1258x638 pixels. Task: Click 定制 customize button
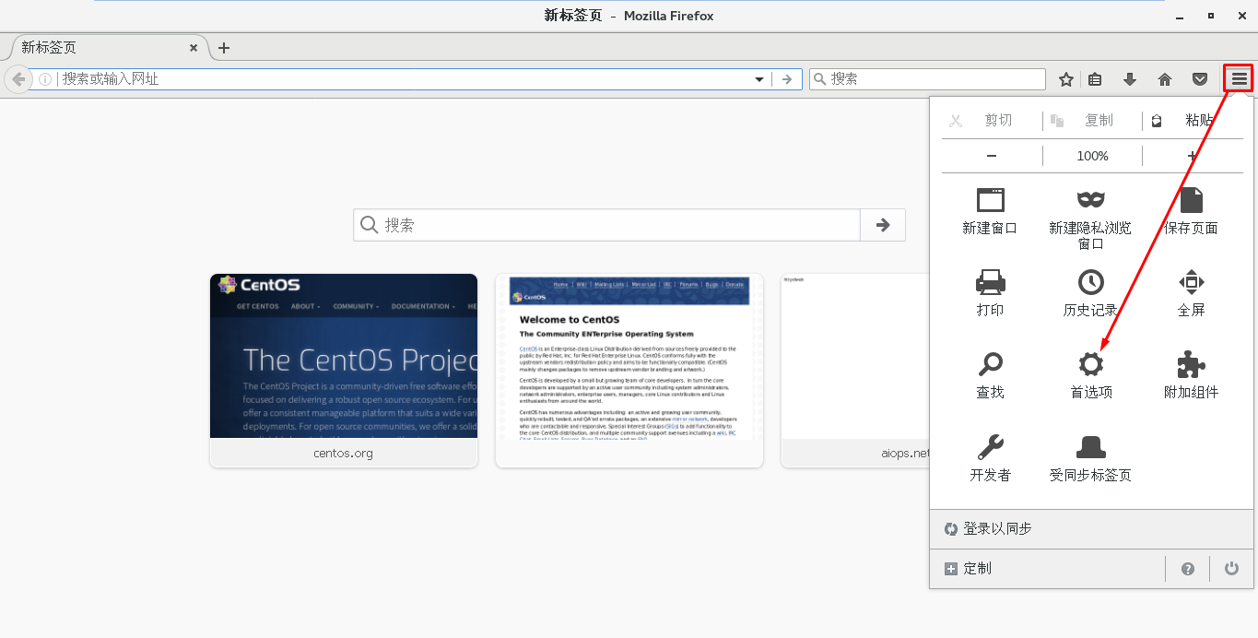click(1047, 569)
